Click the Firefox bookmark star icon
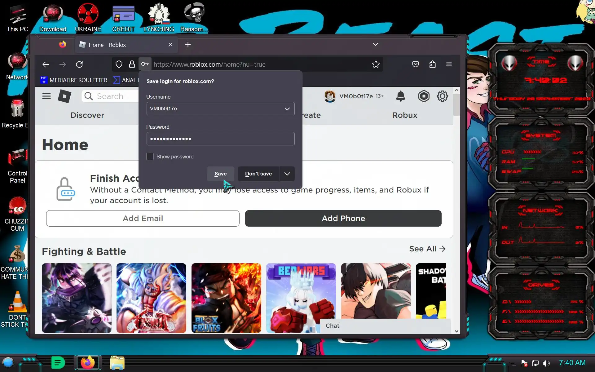The image size is (595, 372). 376,64
